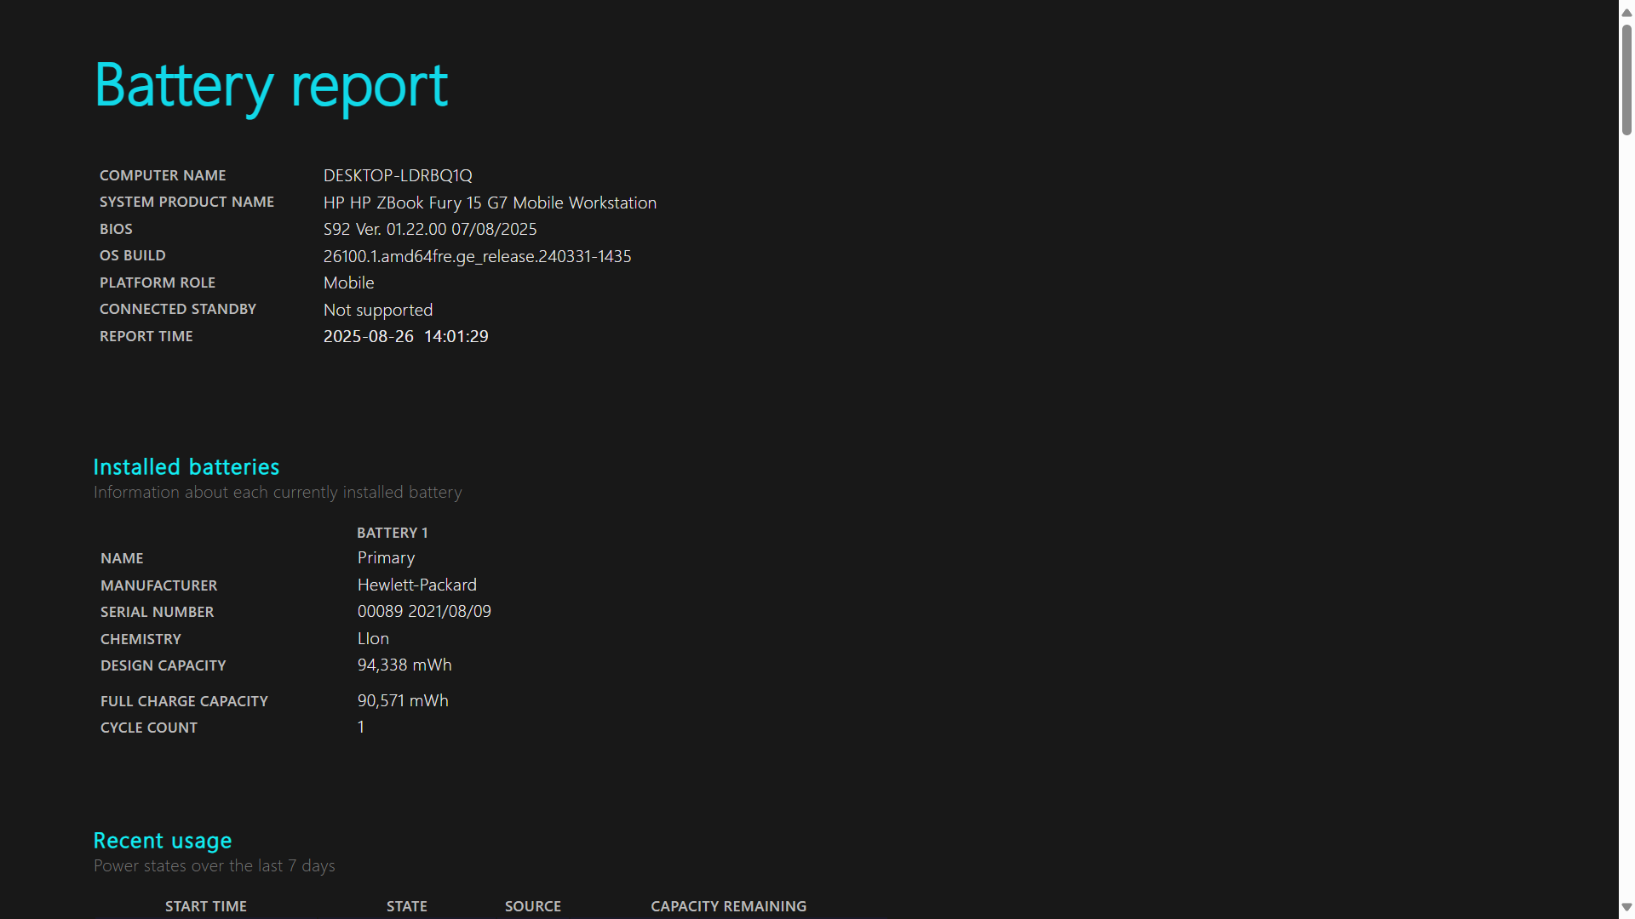1635x919 pixels.
Task: Click the vertical scrollbar thumb
Action: (1626, 80)
